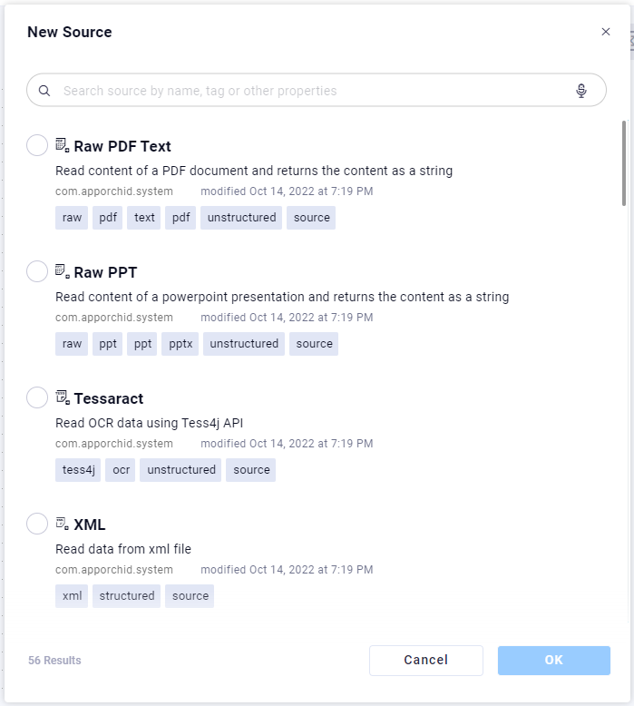Image resolution: width=634 pixels, height=706 pixels.
Task: Close the New Source dialog
Action: point(606,32)
